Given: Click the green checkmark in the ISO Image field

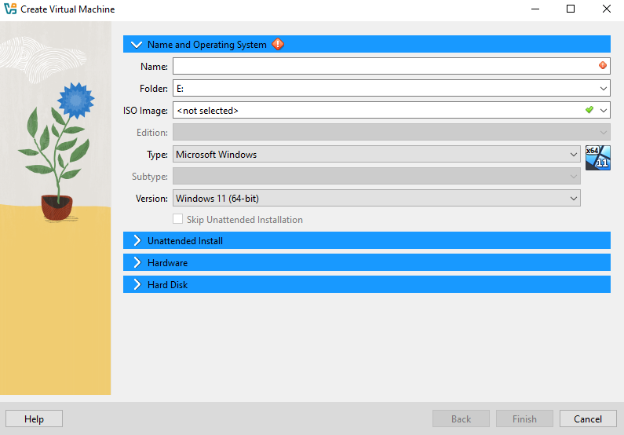Looking at the screenshot, I should (x=589, y=110).
